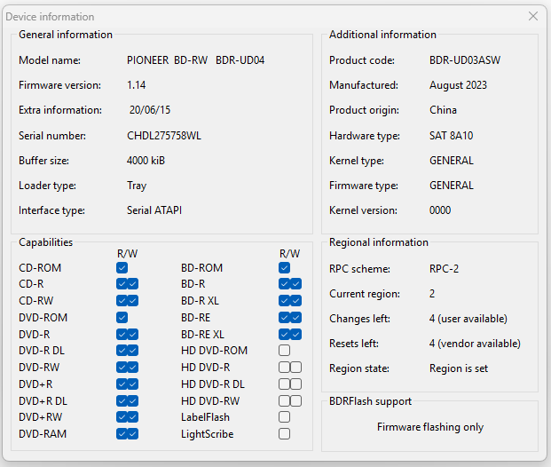Click the 'DVD+RW' capability label
This screenshot has width=551, height=467.
tap(41, 417)
